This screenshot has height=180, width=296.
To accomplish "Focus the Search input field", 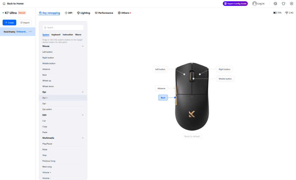I will coord(64,28).
